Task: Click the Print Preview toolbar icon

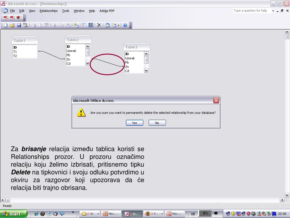Action: click(x=40, y=25)
